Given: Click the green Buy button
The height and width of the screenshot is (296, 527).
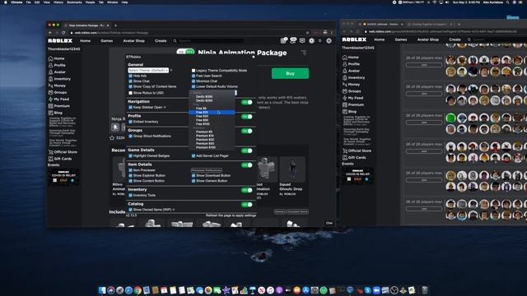Looking at the screenshot, I should pyautogui.click(x=290, y=73).
